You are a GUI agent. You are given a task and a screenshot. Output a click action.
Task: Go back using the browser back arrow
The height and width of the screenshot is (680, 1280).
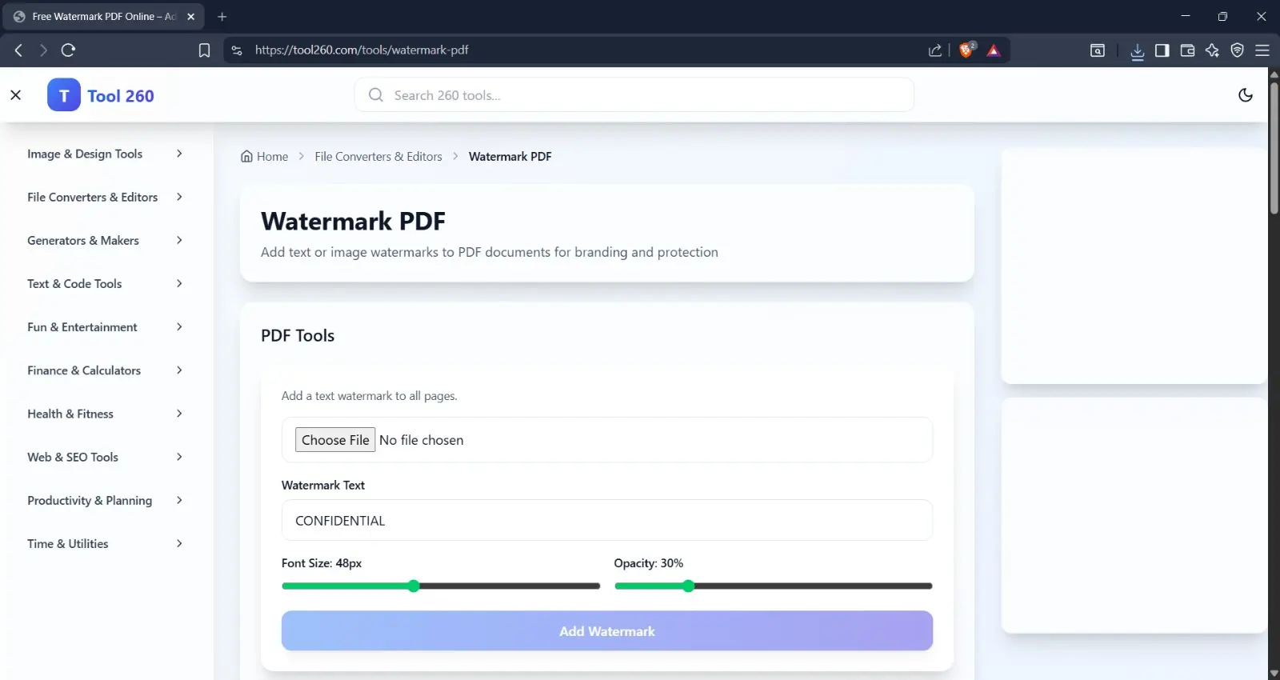coord(18,50)
